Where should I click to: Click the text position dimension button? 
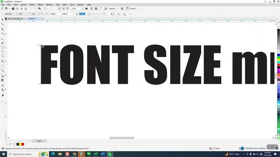[119, 14]
